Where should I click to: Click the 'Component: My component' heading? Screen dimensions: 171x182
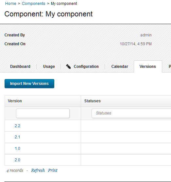pos(48,14)
